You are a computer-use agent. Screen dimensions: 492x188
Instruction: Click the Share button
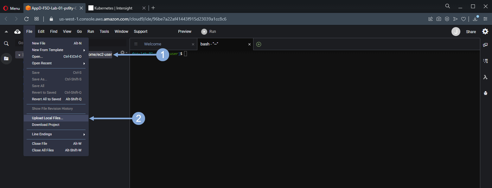(x=471, y=32)
